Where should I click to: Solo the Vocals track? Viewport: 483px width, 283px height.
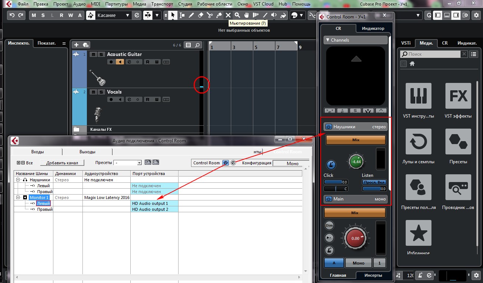pyautogui.click(x=101, y=92)
